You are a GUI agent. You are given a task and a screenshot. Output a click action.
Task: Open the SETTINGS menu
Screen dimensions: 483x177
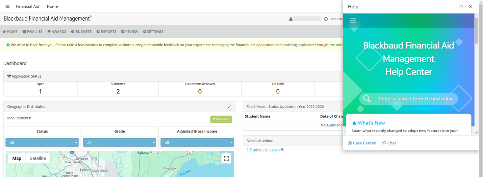click(153, 32)
